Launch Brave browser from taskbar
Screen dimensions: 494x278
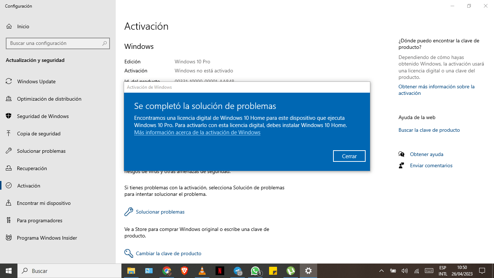point(184,271)
